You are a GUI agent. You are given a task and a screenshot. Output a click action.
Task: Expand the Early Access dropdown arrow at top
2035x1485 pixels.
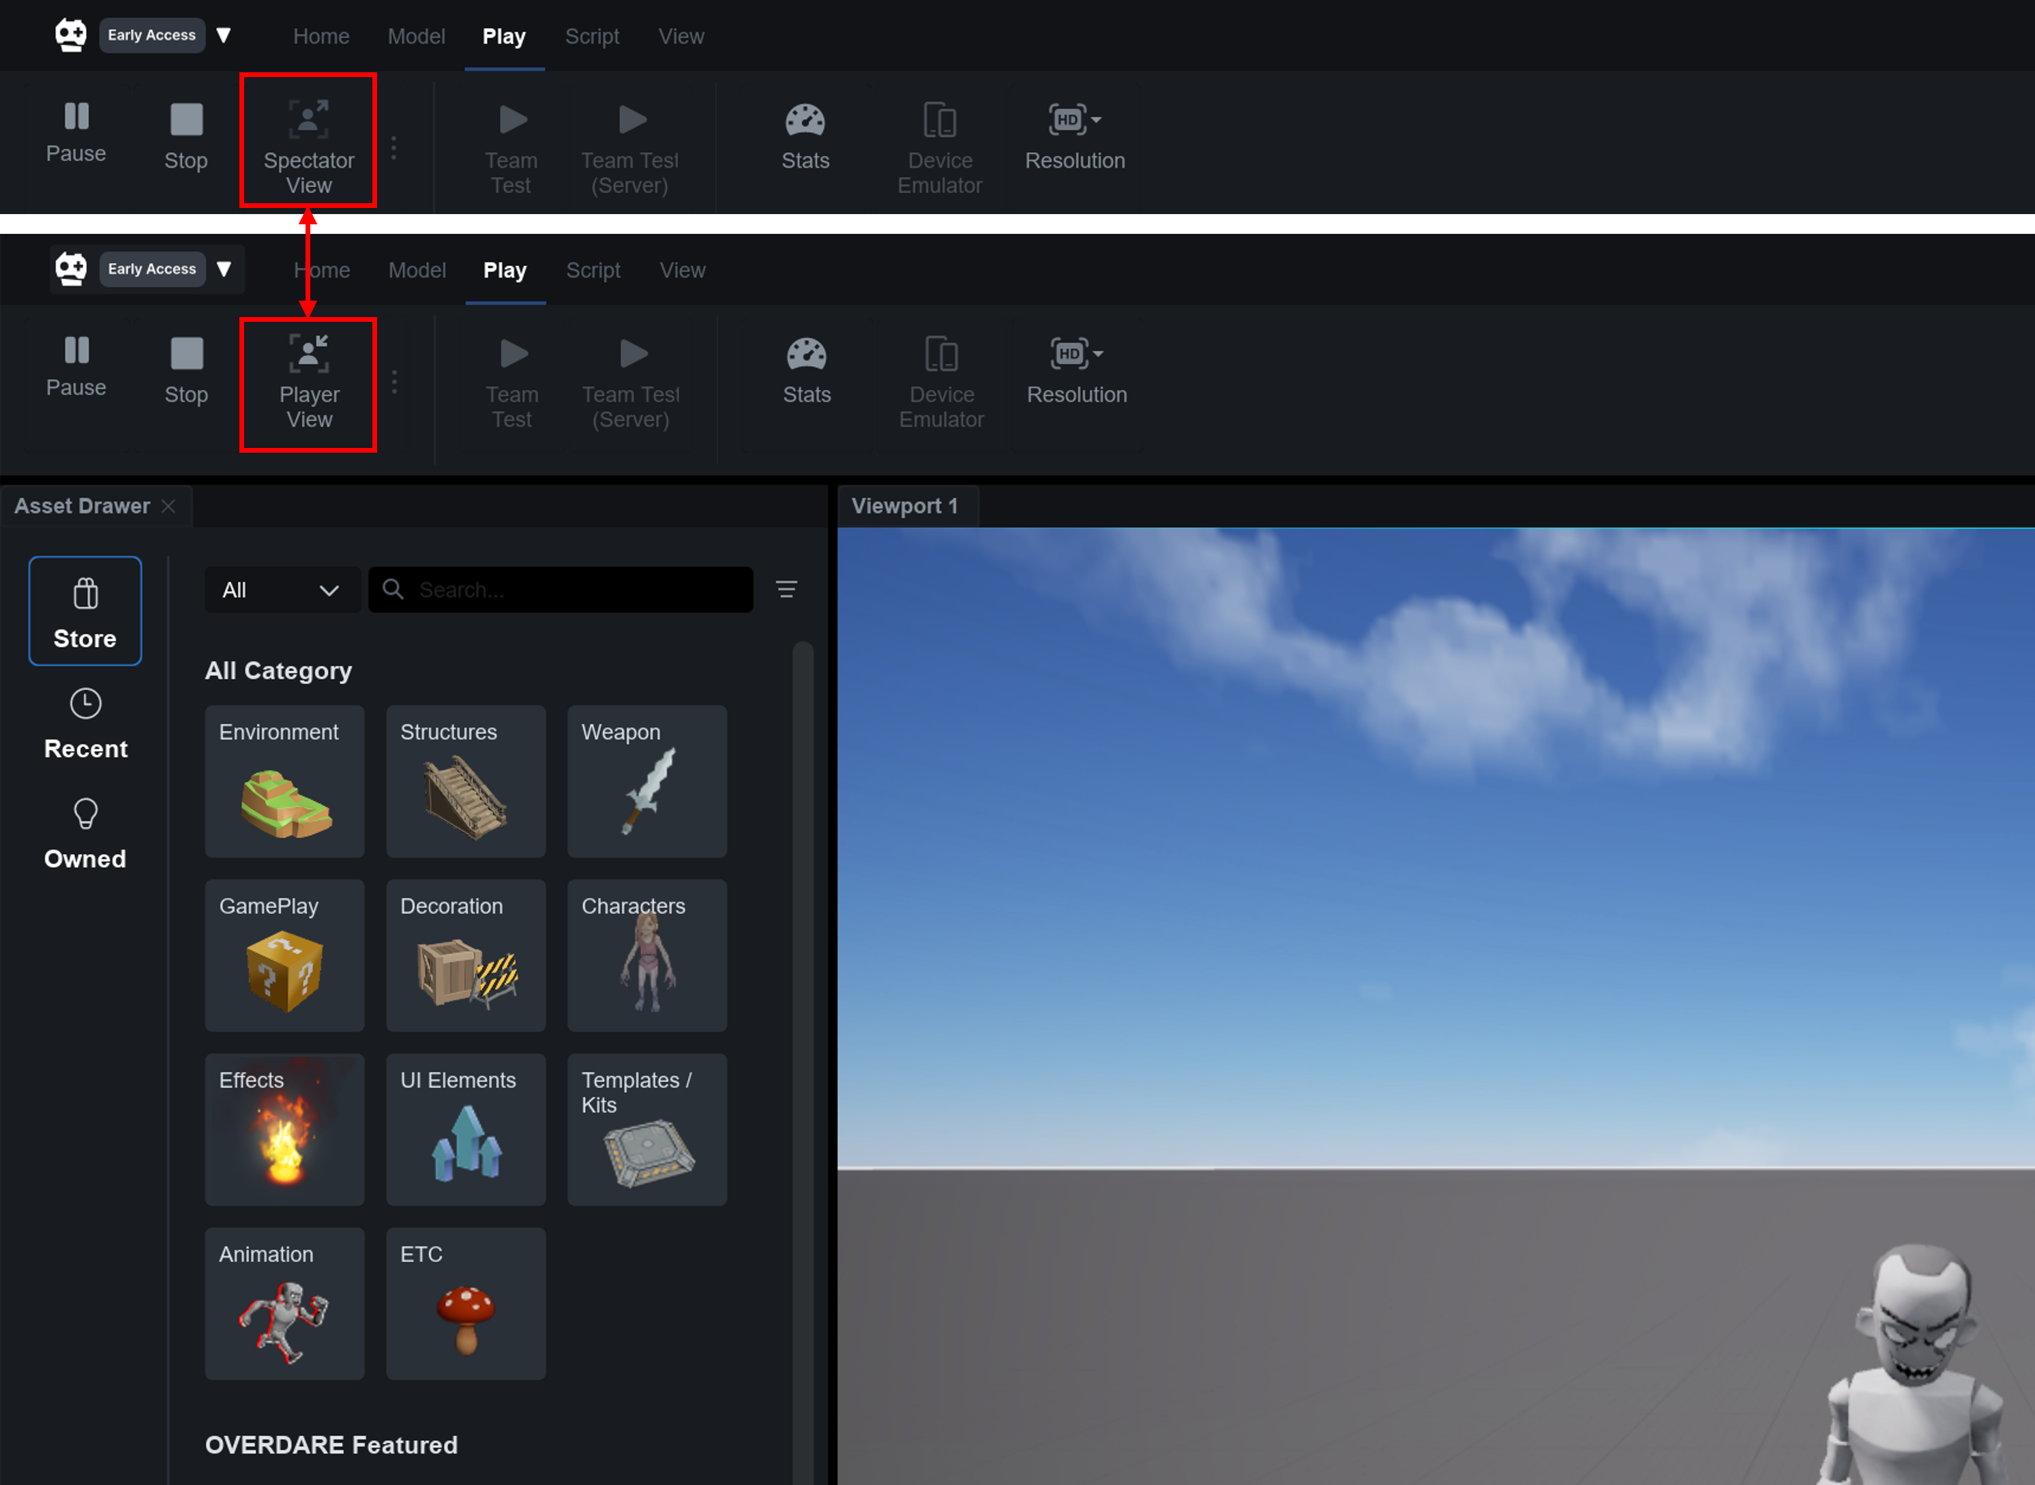224,35
